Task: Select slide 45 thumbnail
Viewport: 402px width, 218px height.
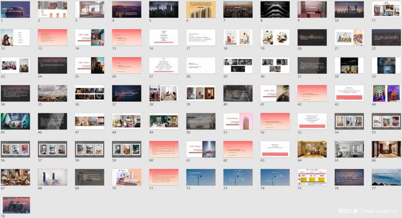Action: coord(15,121)
